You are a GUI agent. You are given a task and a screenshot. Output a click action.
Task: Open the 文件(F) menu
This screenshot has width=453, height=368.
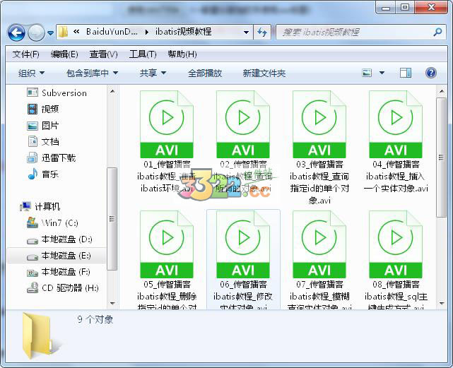coord(25,54)
